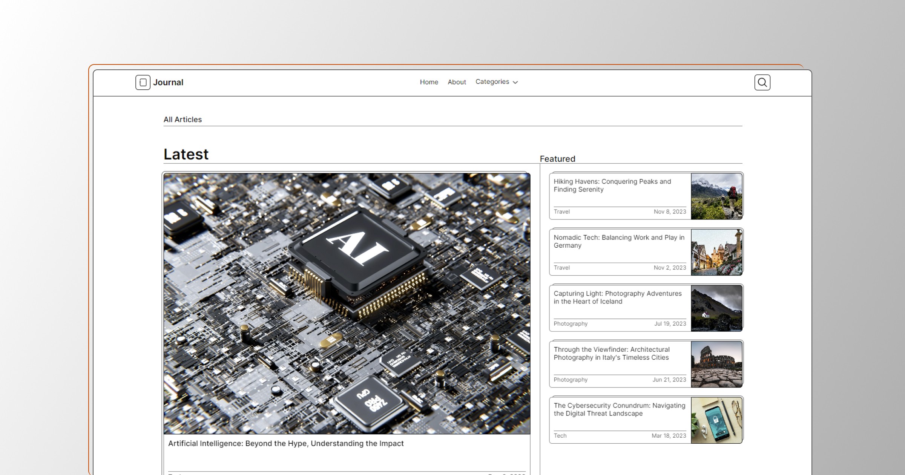Viewport: 905px width, 475px height.
Task: Expand the Categories dropdown chevron
Action: tap(515, 82)
